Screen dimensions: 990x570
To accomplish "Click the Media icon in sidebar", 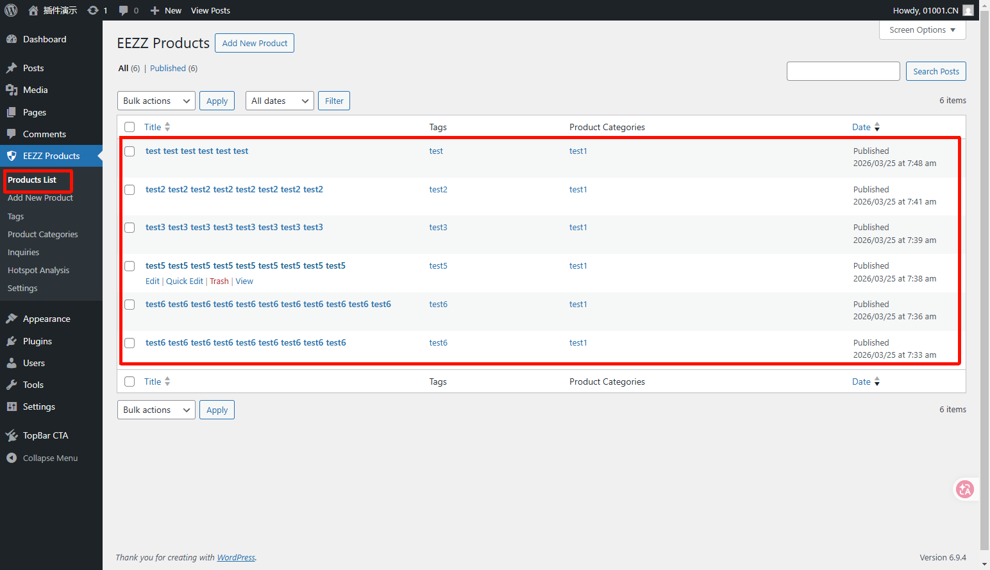I will click(12, 90).
